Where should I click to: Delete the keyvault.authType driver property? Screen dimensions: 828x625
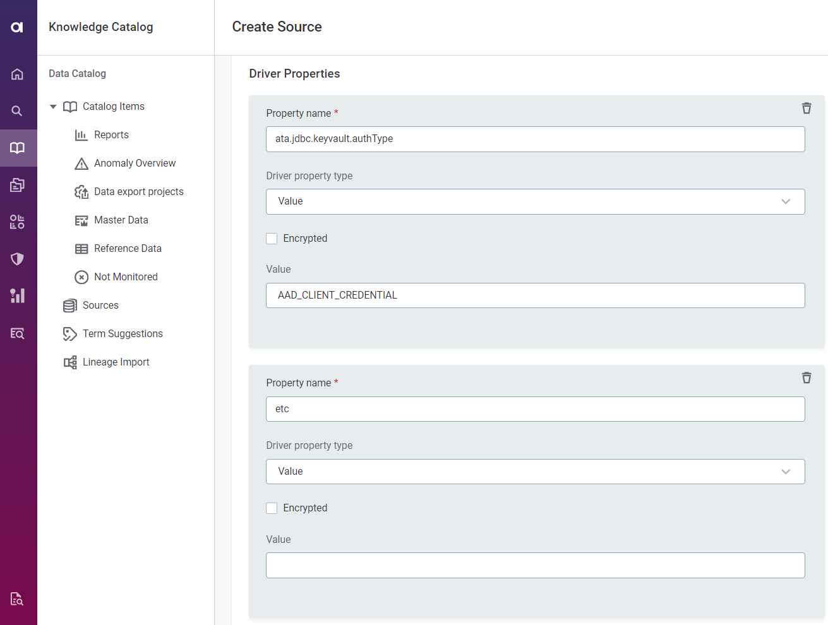point(806,108)
